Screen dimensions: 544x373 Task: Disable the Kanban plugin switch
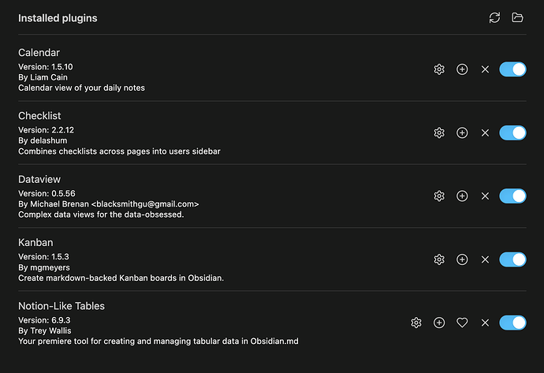pyautogui.click(x=512, y=259)
